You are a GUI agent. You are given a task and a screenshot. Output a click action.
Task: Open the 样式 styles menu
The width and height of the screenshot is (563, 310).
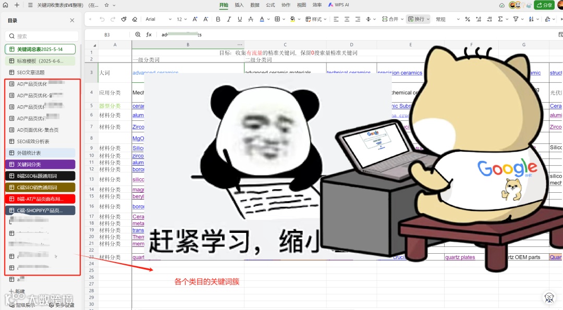click(x=315, y=19)
